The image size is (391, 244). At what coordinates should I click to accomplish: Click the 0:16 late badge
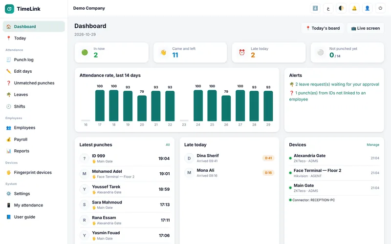click(x=268, y=173)
